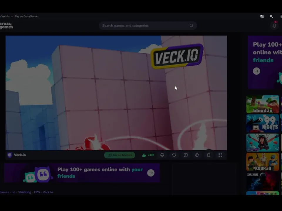This screenshot has height=211, width=282.
Task: Click the search magnifier icon in the search bar
Action: coord(191,26)
